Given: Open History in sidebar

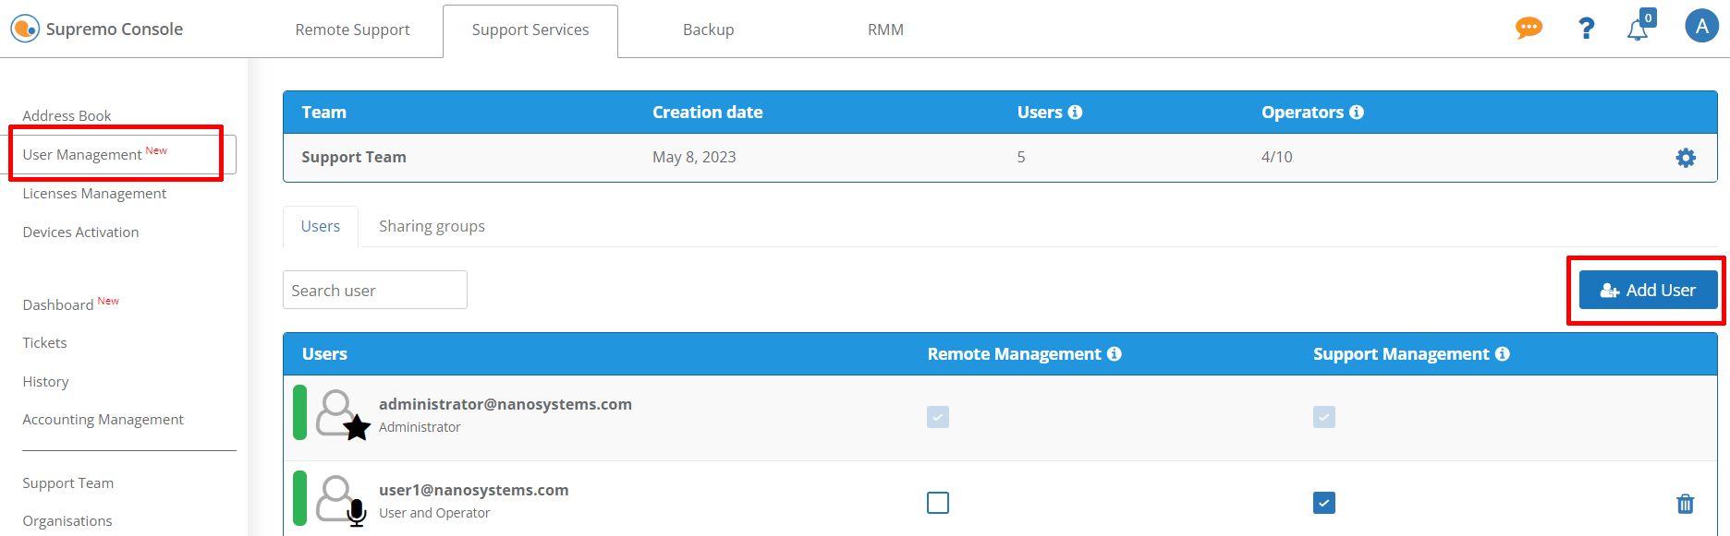Looking at the screenshot, I should coord(45,381).
